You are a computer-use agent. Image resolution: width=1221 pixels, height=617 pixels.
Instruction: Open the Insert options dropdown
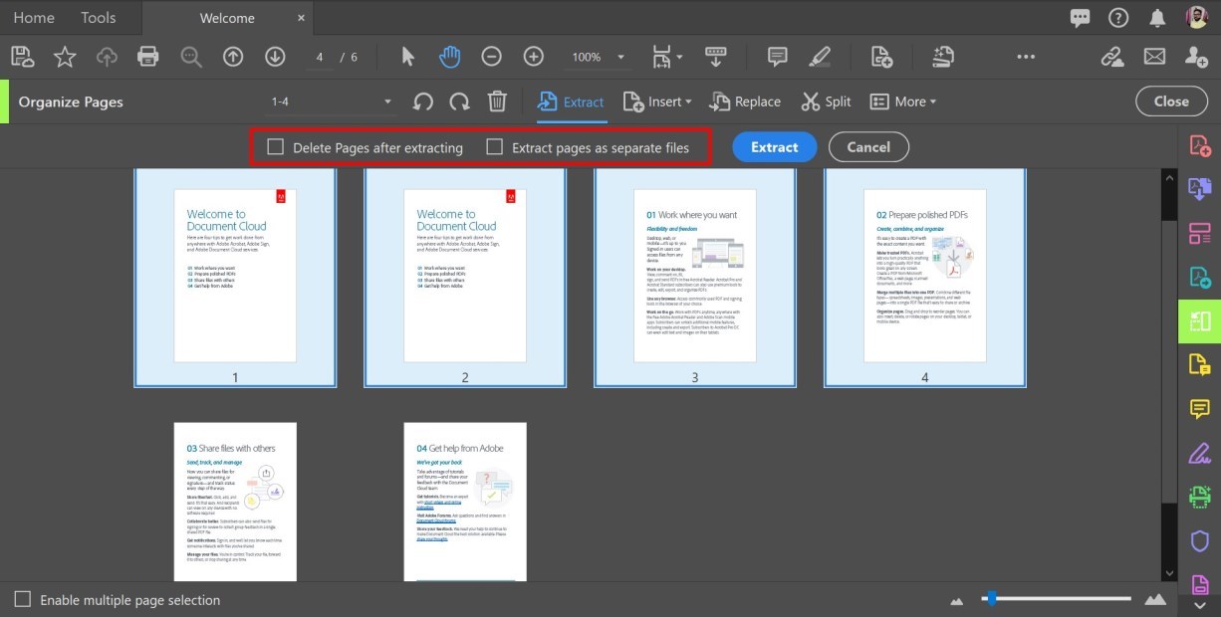pyautogui.click(x=657, y=102)
